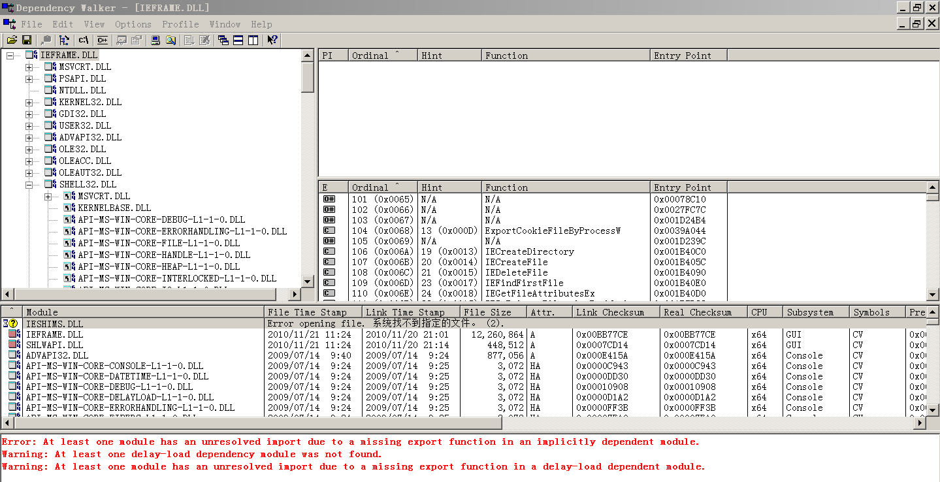Click the Tile Vertically toolbar icon
Screen dimensions: 940x482
click(x=253, y=40)
